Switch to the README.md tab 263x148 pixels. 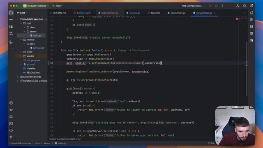pos(58,13)
